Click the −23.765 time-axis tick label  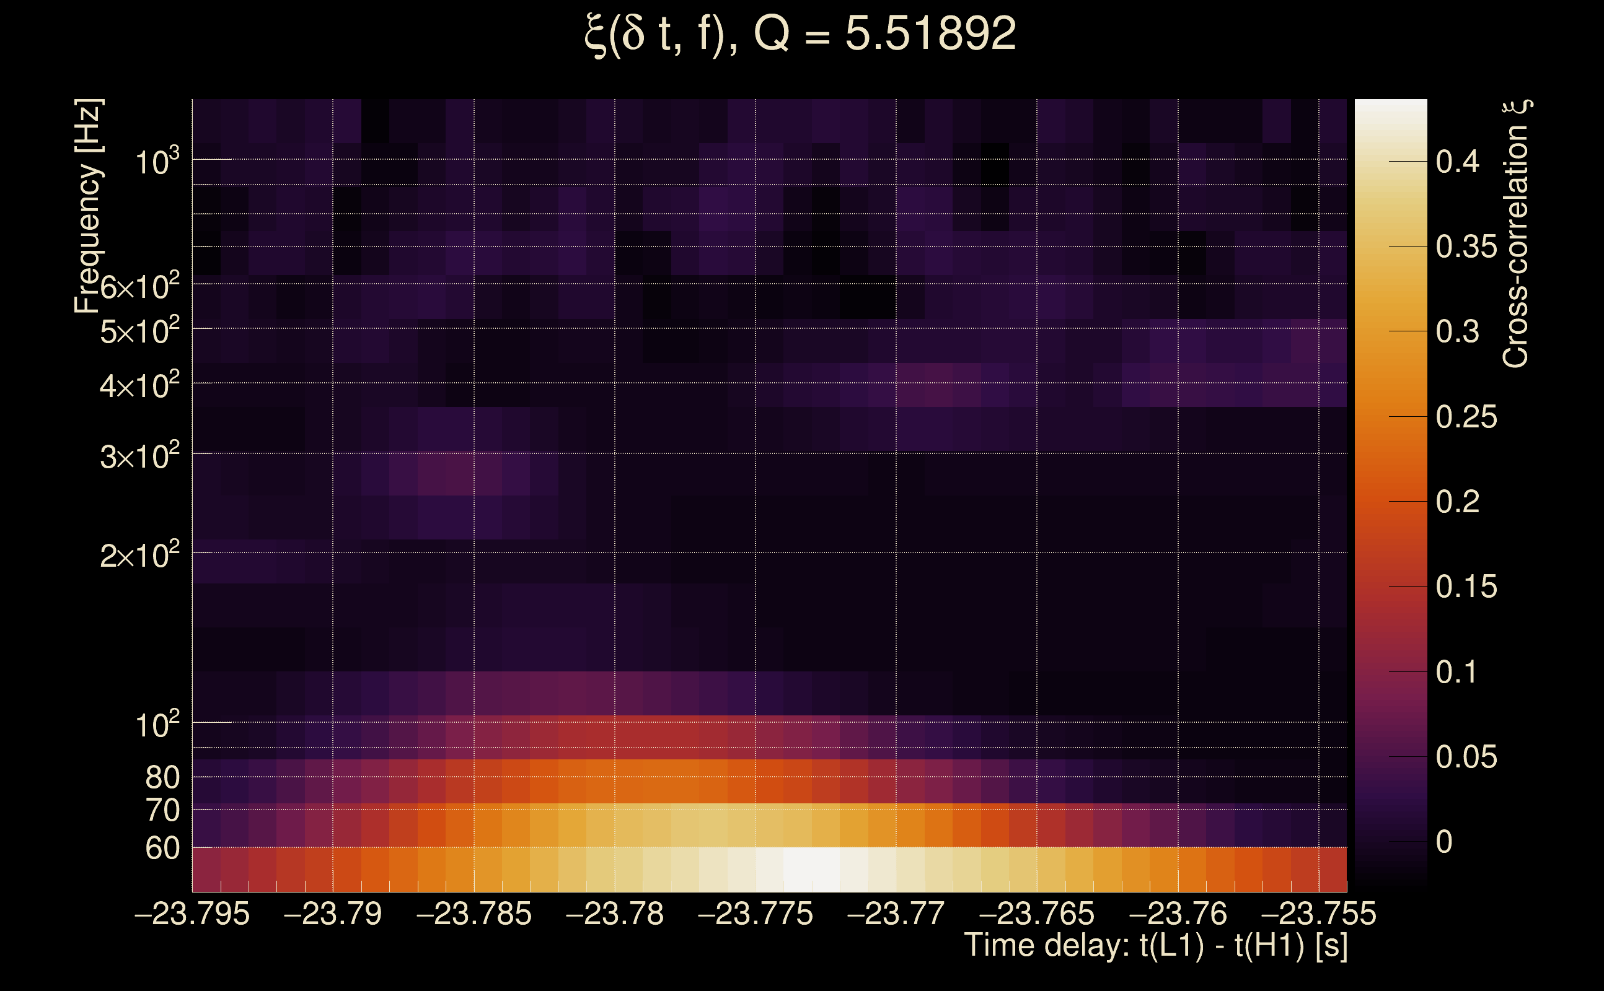click(x=1037, y=914)
